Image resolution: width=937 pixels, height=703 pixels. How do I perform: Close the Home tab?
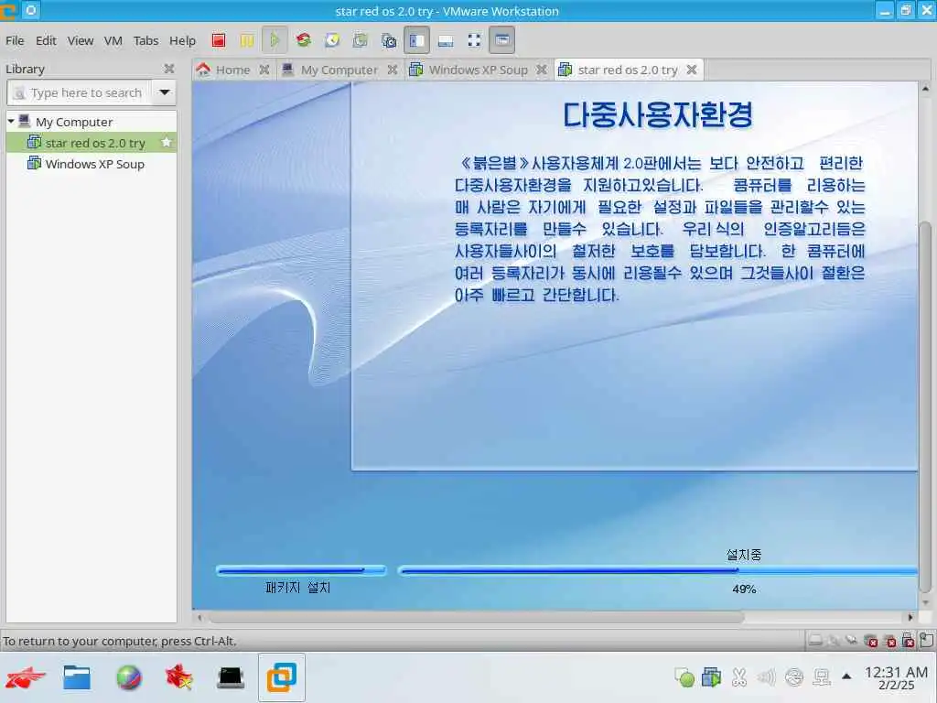[x=264, y=70]
